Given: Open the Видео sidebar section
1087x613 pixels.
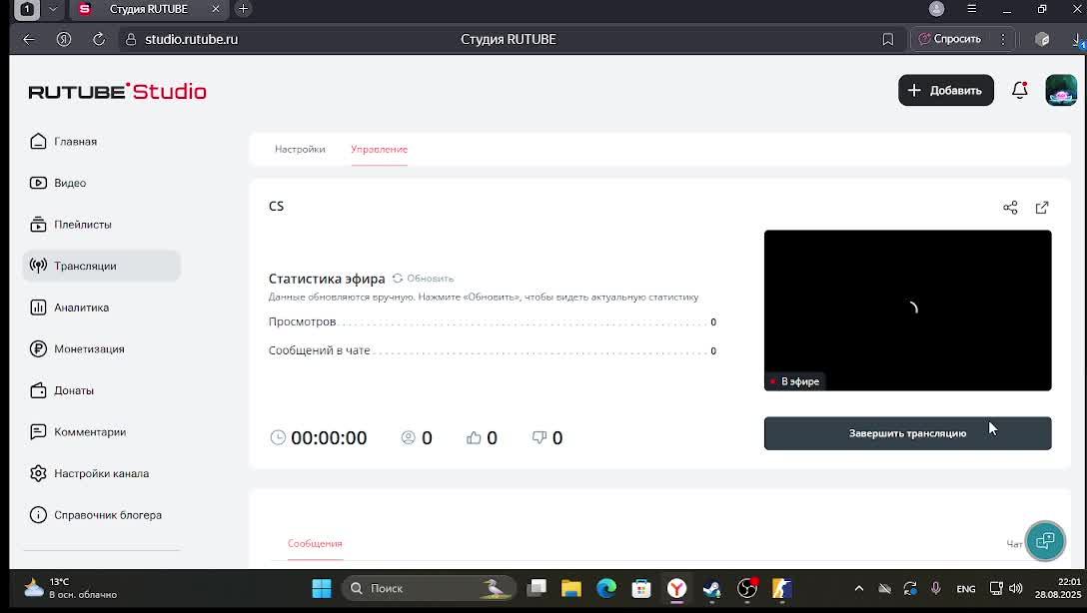Looking at the screenshot, I should (x=58, y=183).
